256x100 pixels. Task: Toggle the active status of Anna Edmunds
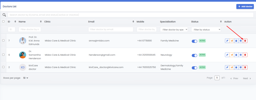coord(194,41)
